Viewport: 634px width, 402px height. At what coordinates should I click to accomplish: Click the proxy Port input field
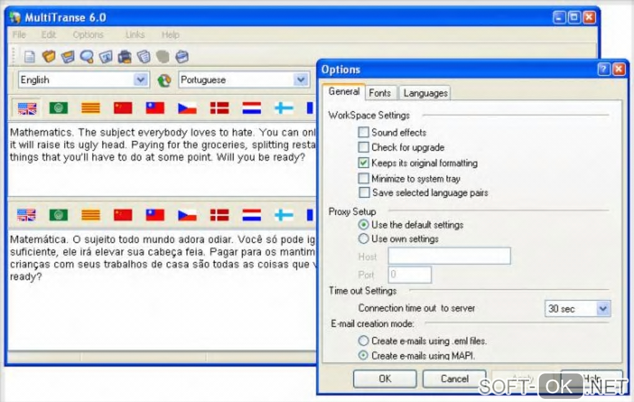410,274
